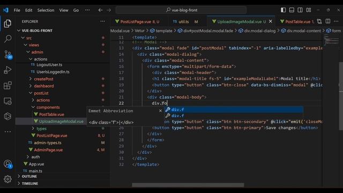Open Customize Layout menu
Screen dimensions: 343x193
coord(309,10)
